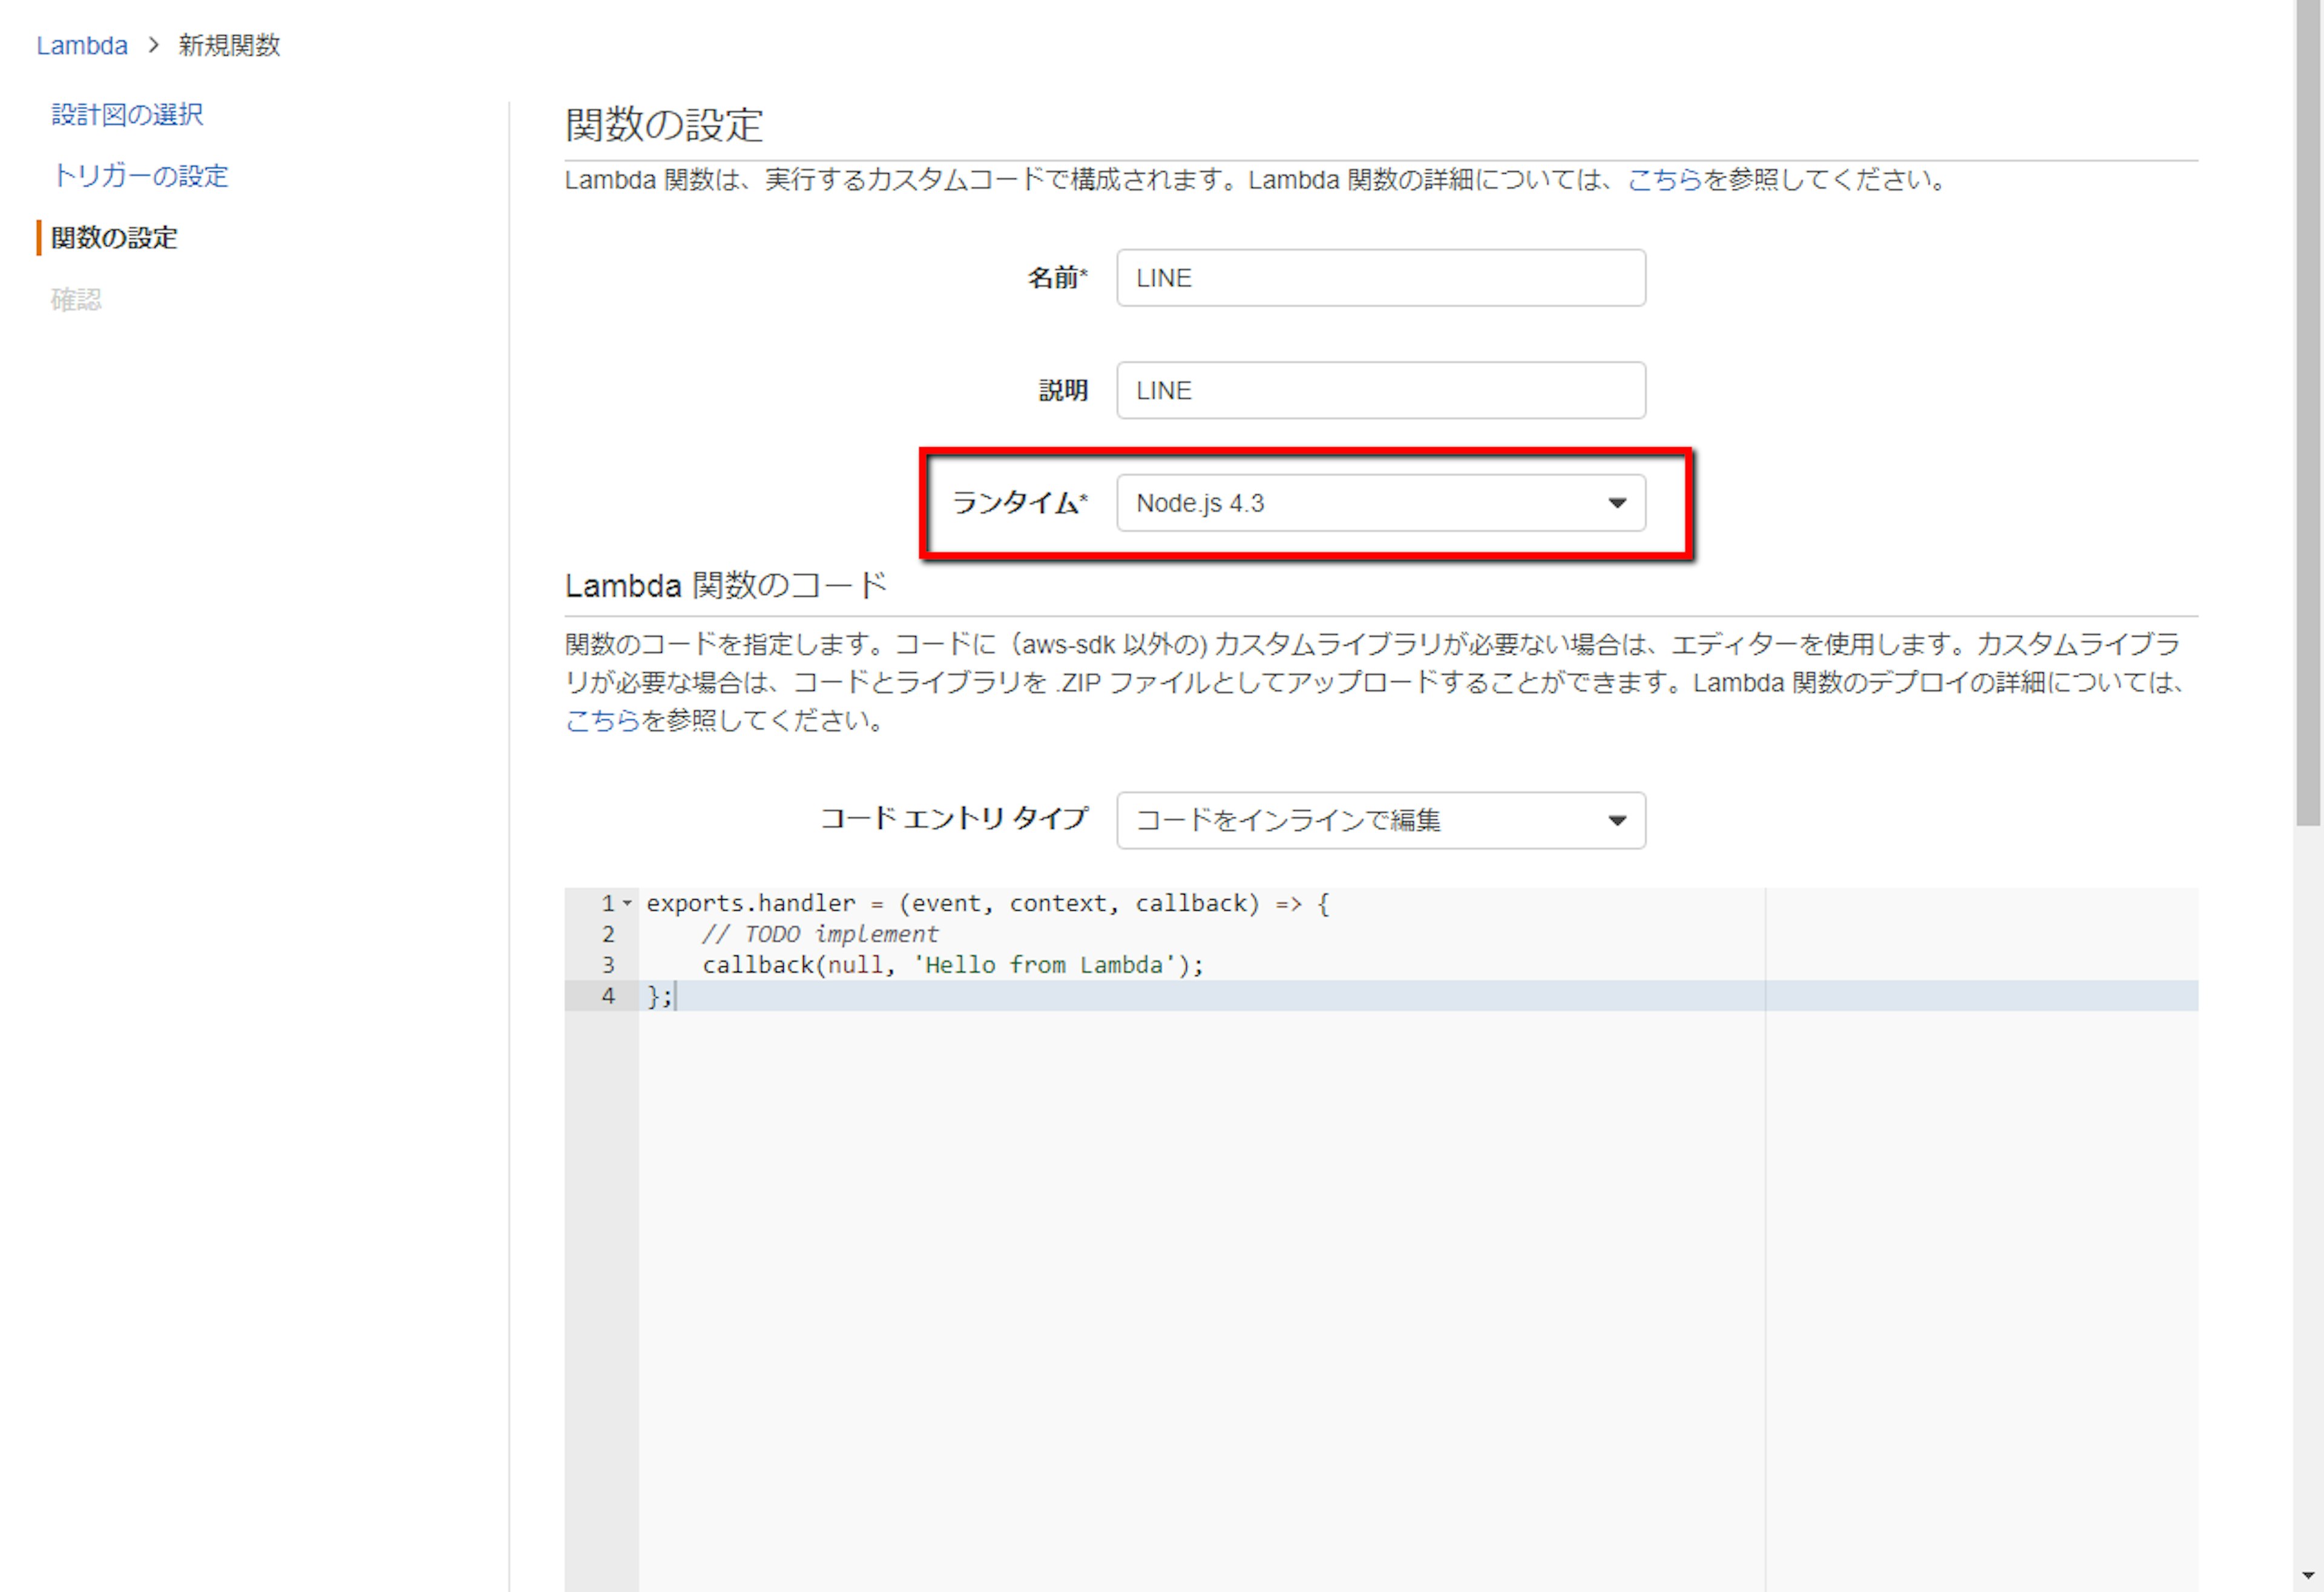Click the ランタイム dropdown arrow
This screenshot has width=2324, height=1592.
[1617, 503]
